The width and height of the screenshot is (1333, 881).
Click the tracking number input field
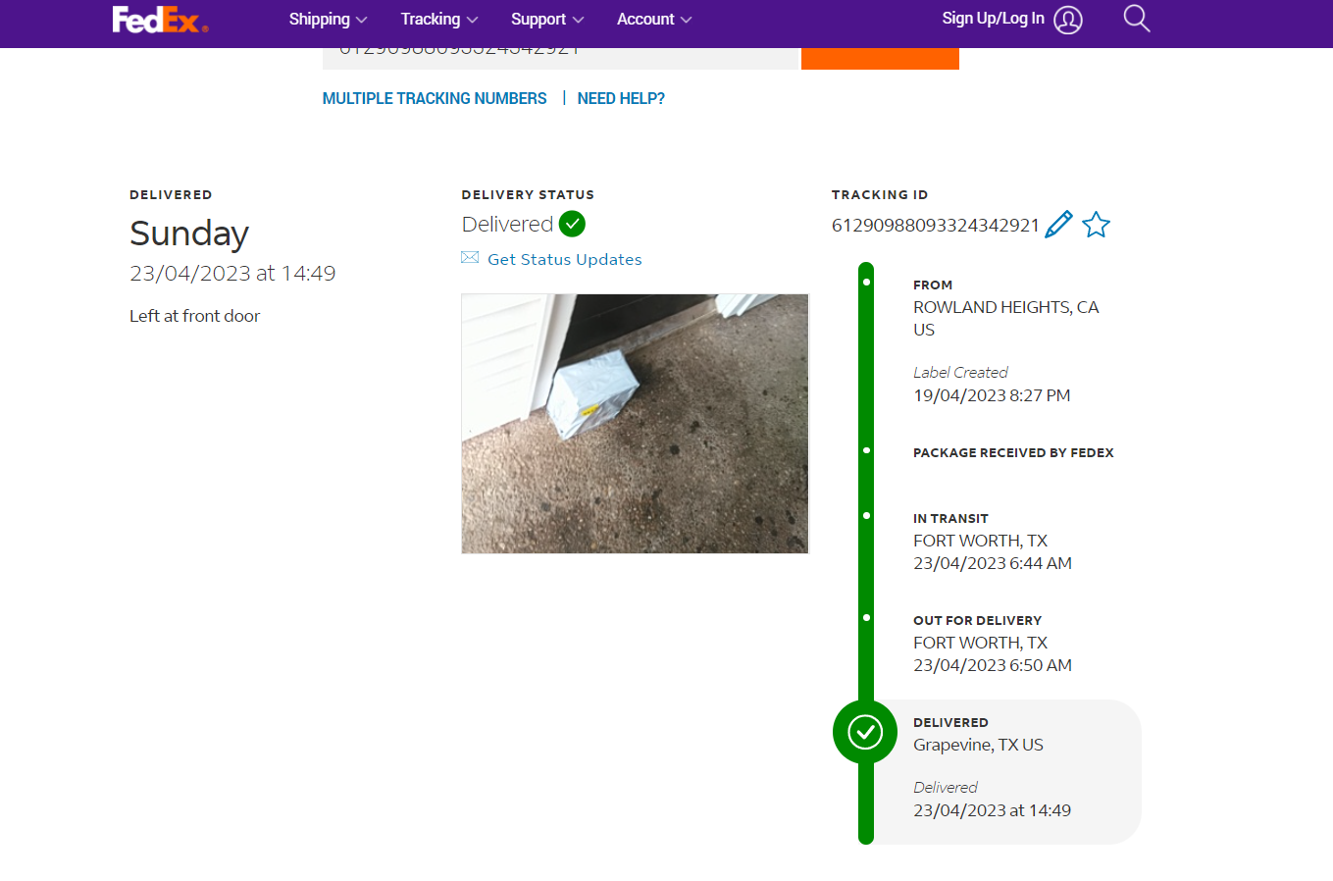coord(561,59)
